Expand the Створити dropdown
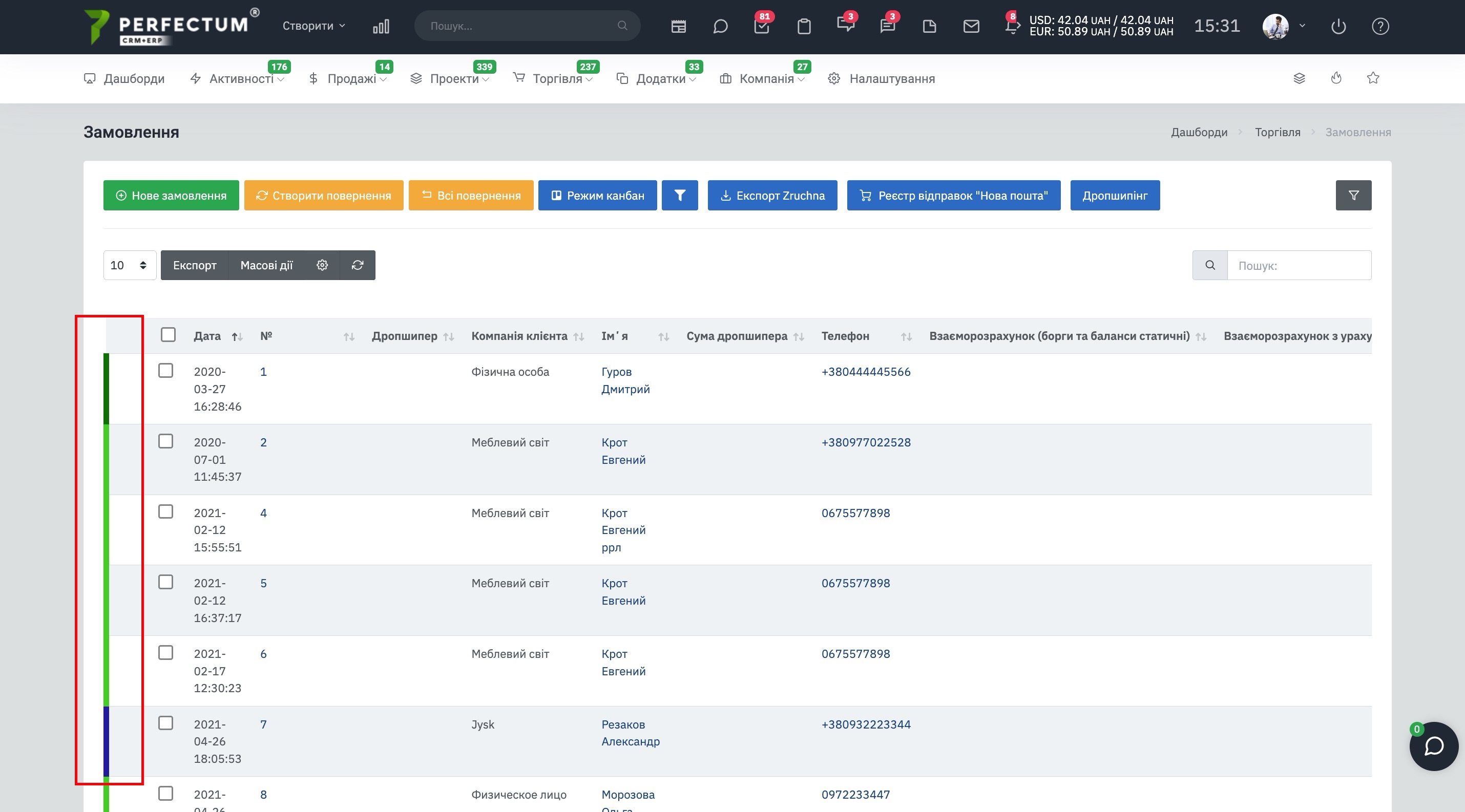Screen dimensions: 1465x812 point(314,26)
